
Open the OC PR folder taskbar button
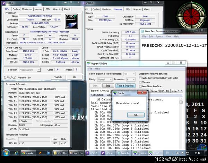(60, 153)
